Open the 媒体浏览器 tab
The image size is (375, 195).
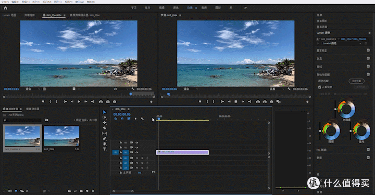pos(32,109)
